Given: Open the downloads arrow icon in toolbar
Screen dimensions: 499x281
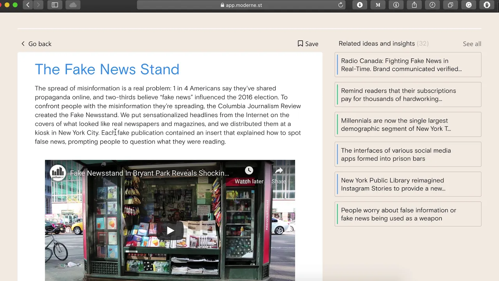Looking at the screenshot, I should click(360, 5).
